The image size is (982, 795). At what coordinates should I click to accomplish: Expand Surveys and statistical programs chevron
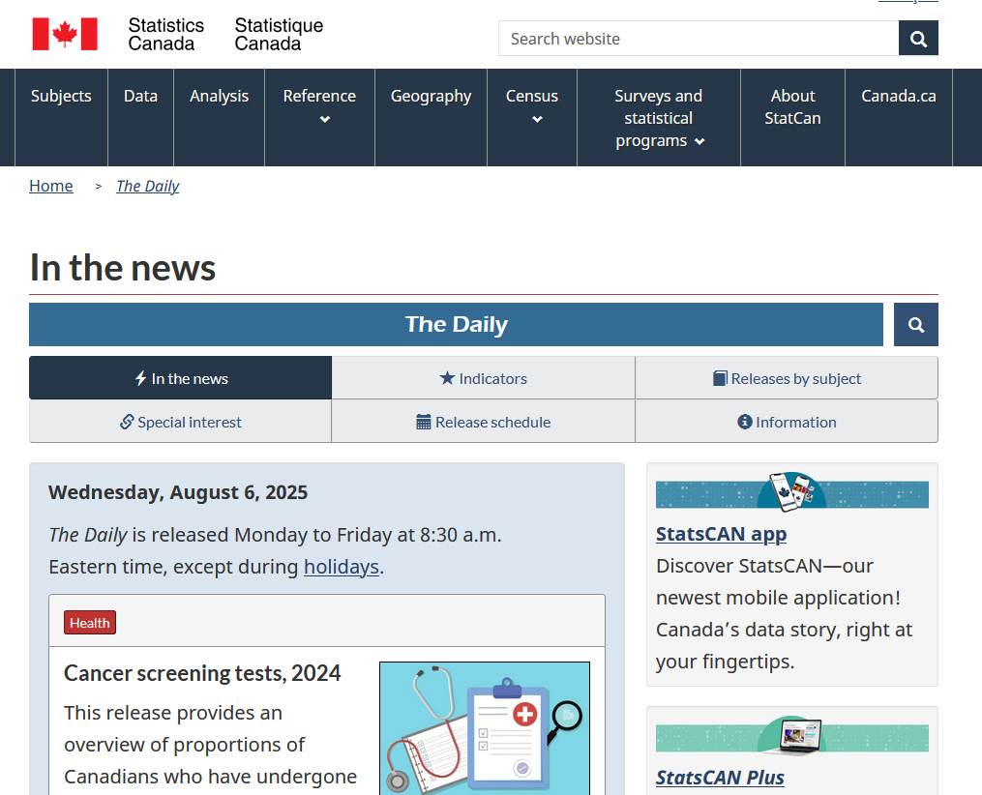tap(699, 141)
